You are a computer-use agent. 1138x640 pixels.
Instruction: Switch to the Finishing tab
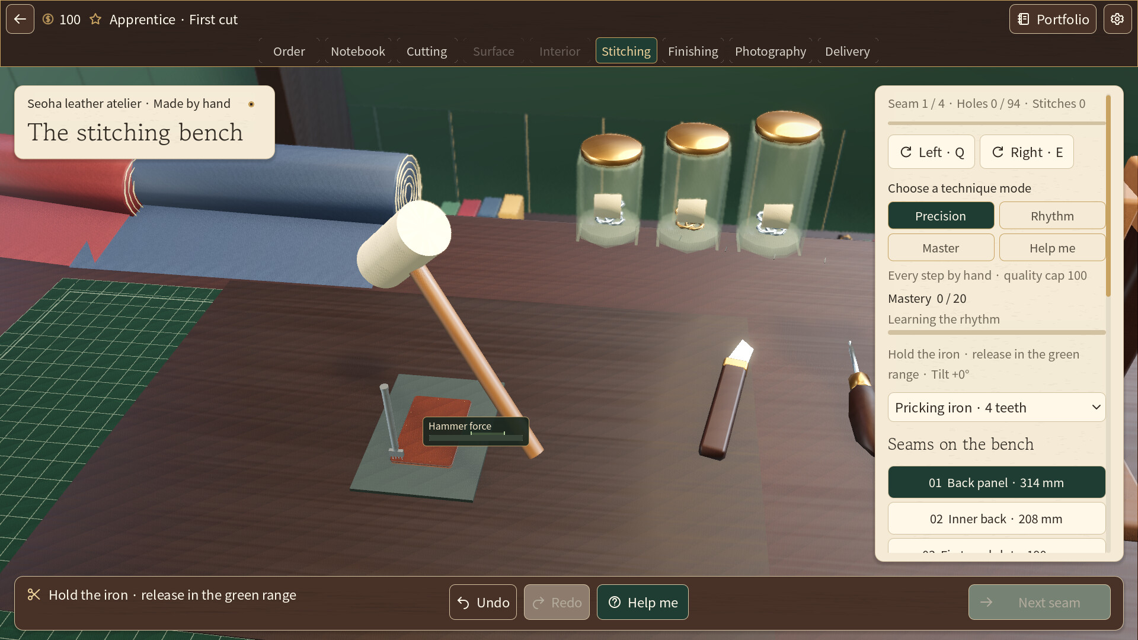click(x=693, y=52)
